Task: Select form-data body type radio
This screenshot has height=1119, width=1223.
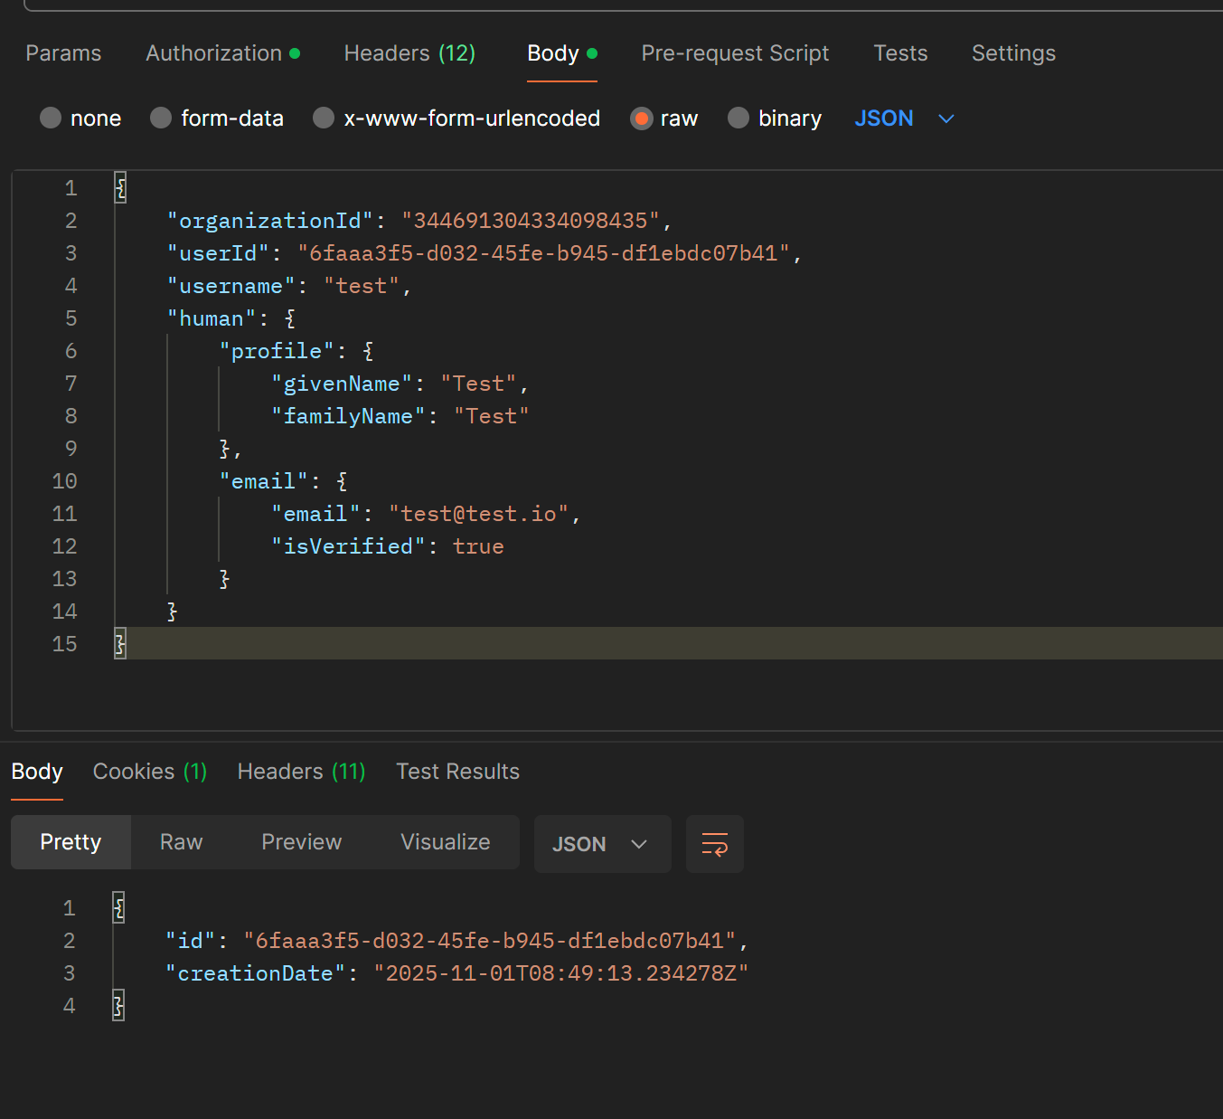Action: coord(161,119)
